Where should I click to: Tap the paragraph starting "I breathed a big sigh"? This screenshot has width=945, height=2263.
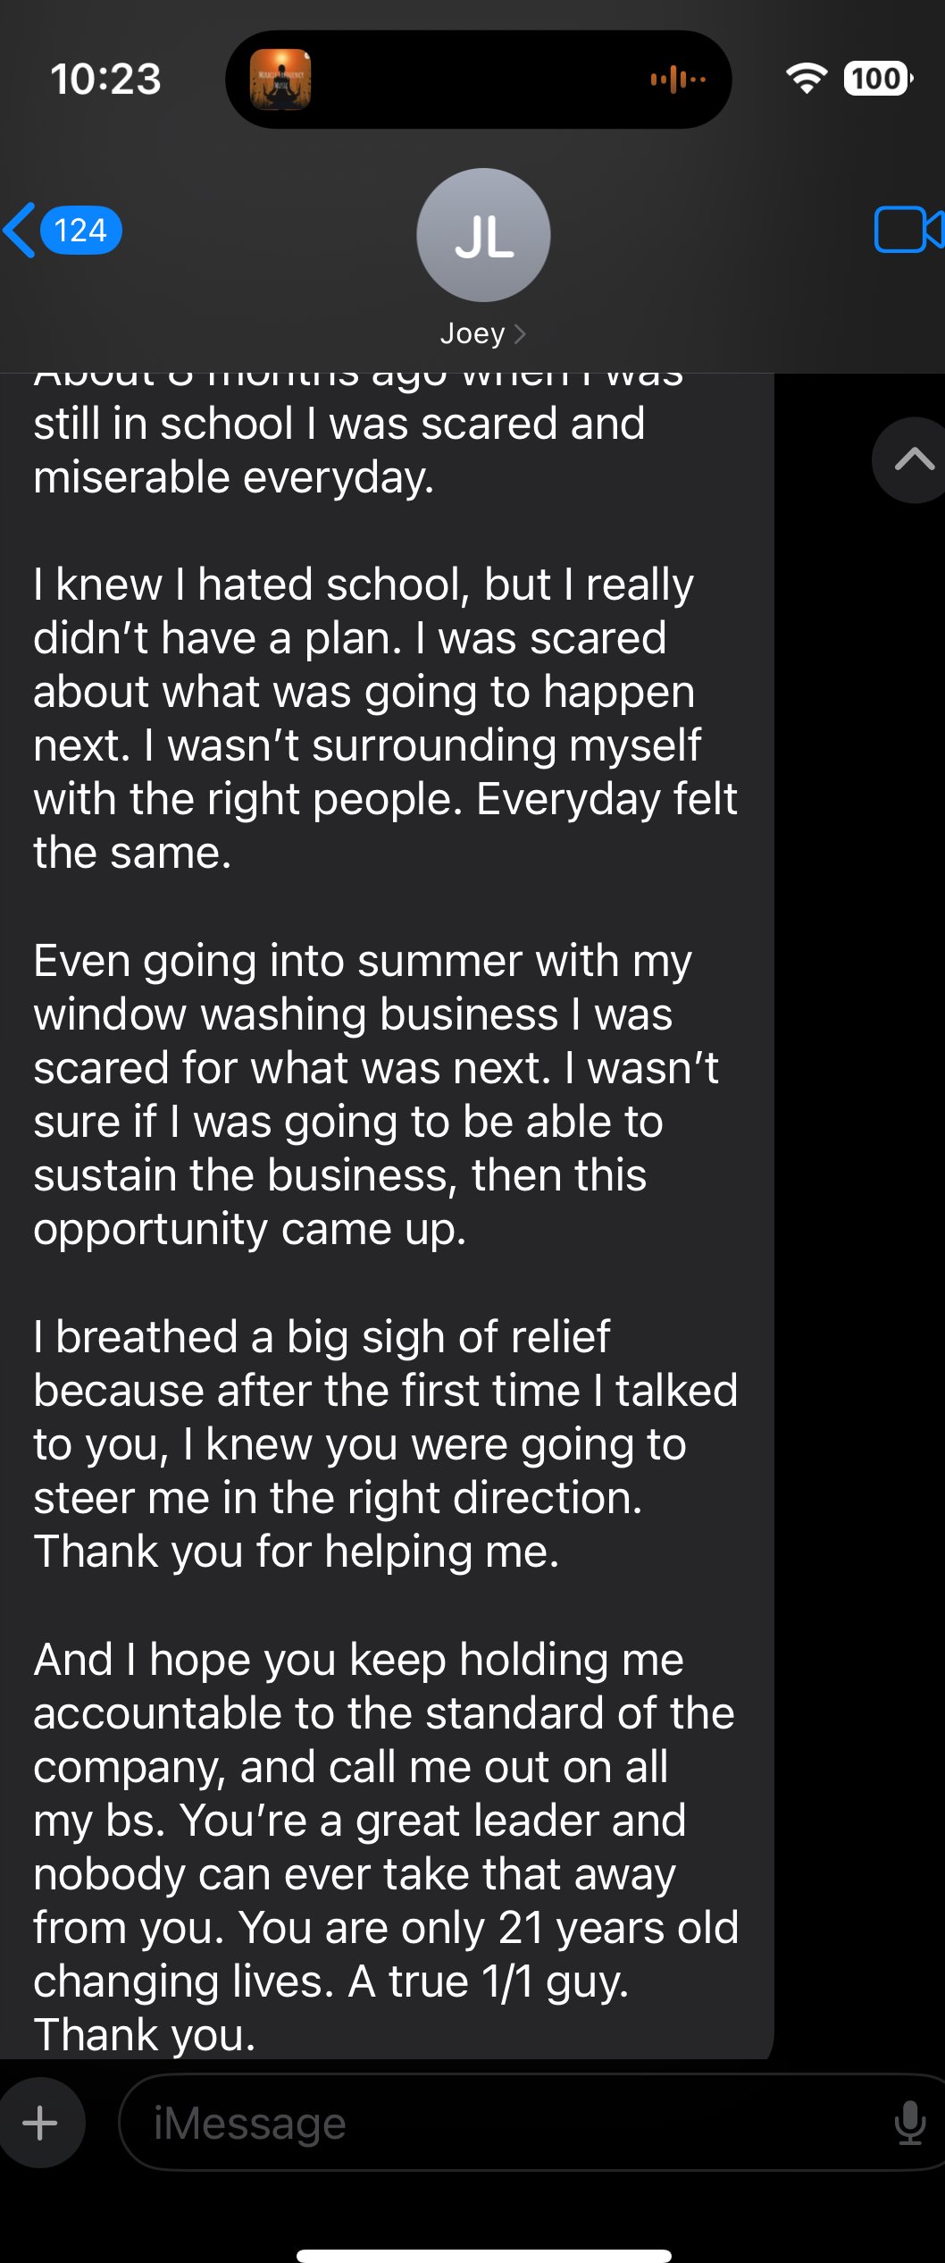tap(386, 1444)
